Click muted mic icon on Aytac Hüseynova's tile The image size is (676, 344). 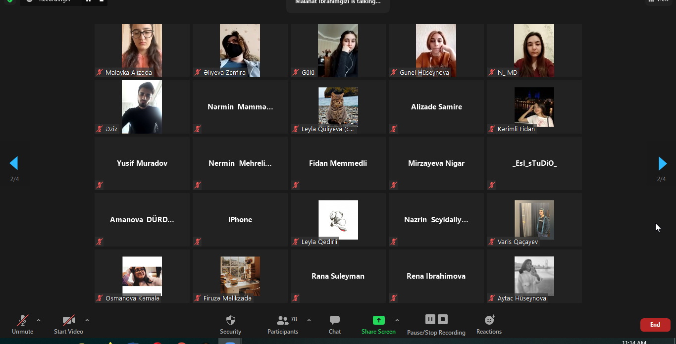point(492,298)
